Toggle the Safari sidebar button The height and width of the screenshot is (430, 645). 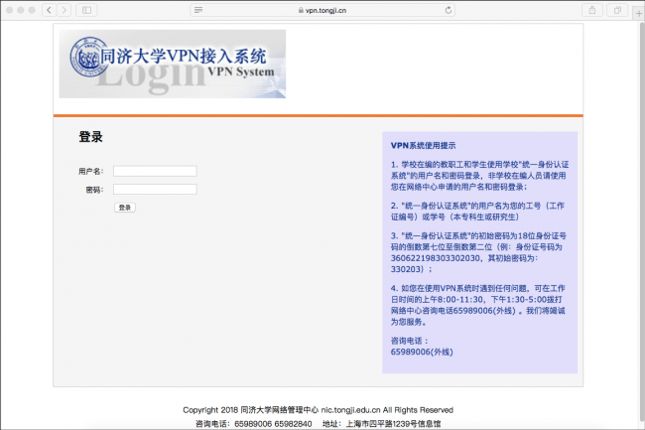[x=86, y=10]
